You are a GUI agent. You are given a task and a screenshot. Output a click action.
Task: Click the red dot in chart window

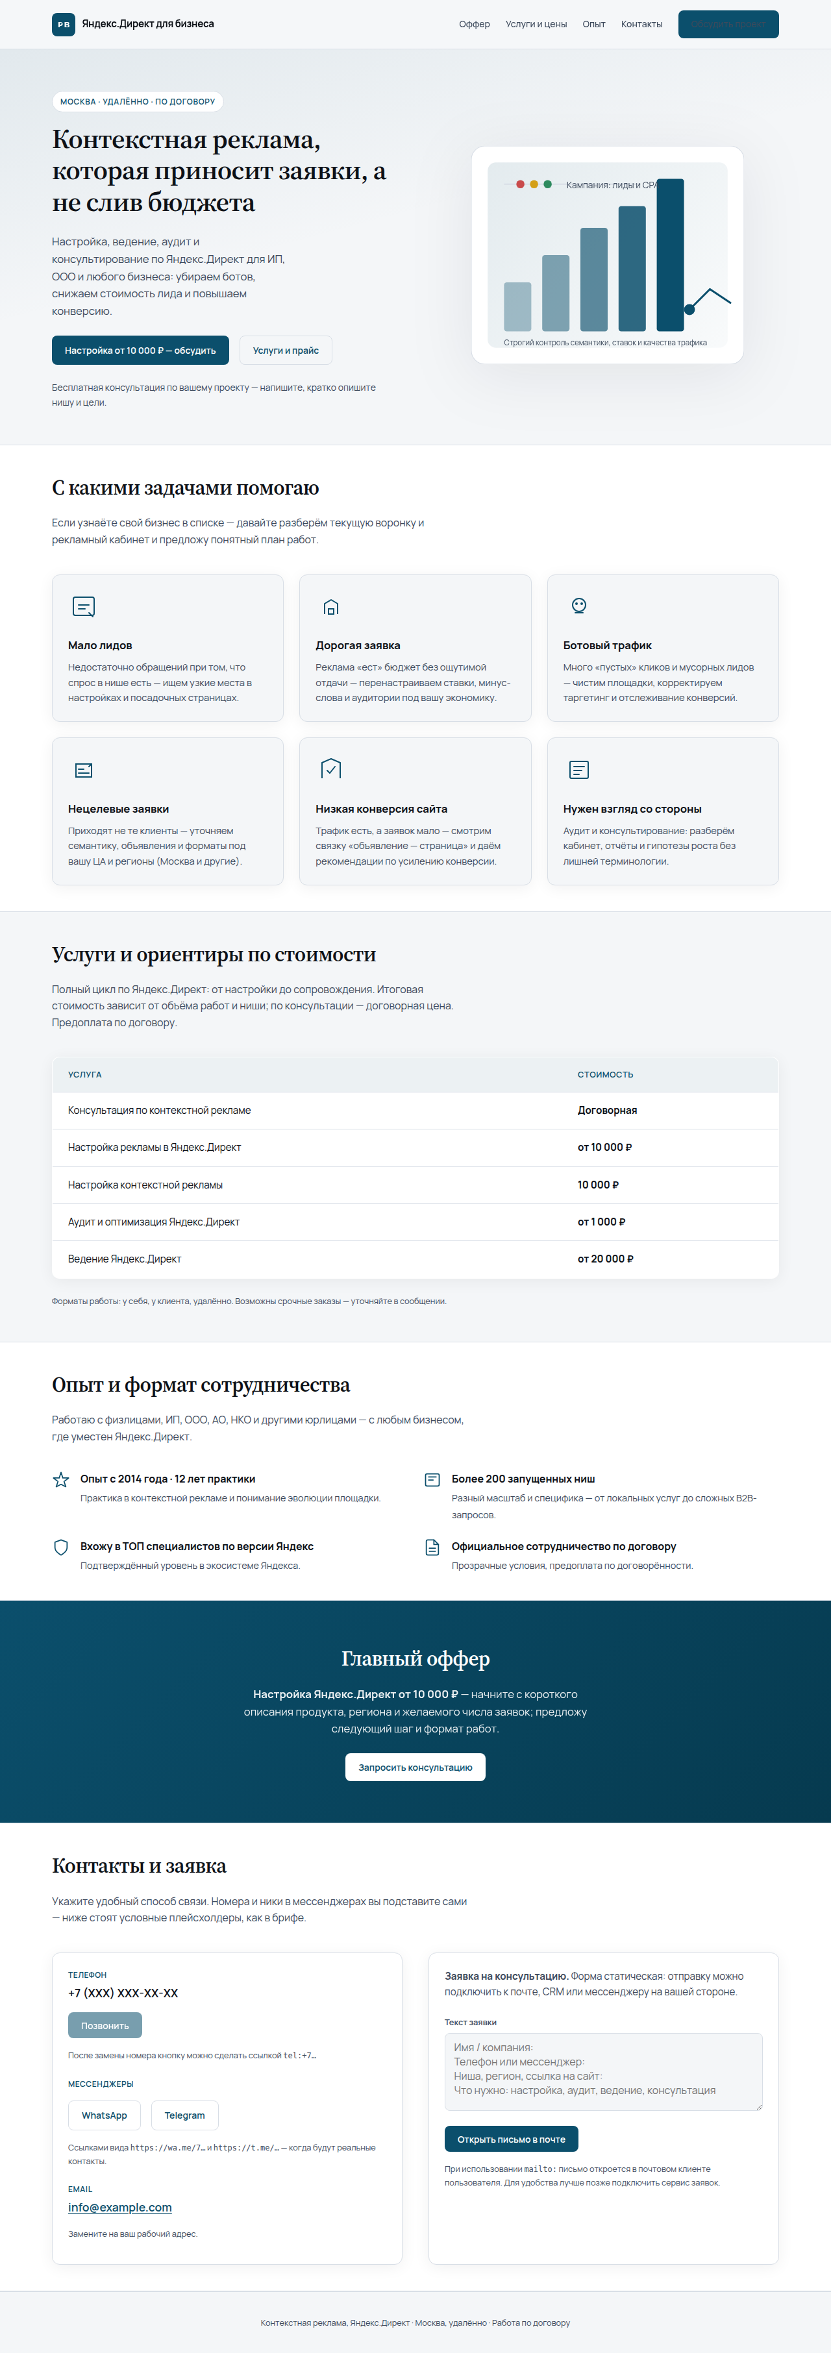pos(521,184)
